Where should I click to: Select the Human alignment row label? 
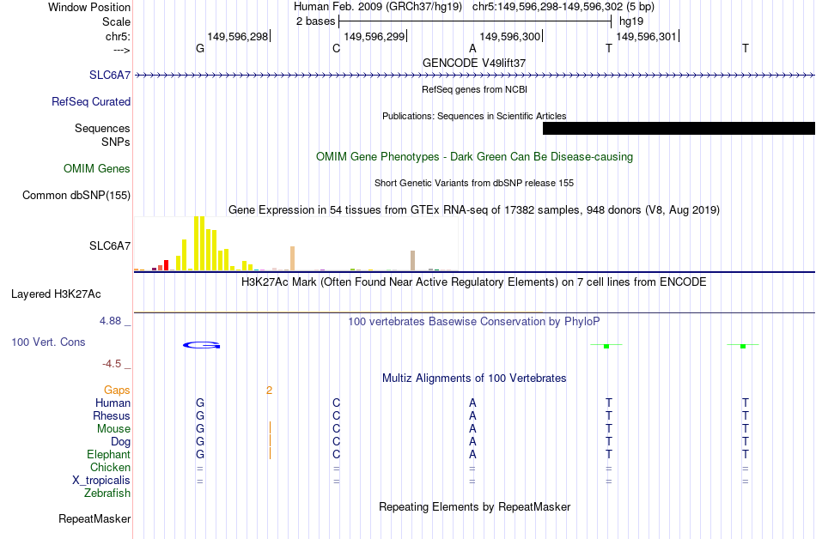[113, 403]
